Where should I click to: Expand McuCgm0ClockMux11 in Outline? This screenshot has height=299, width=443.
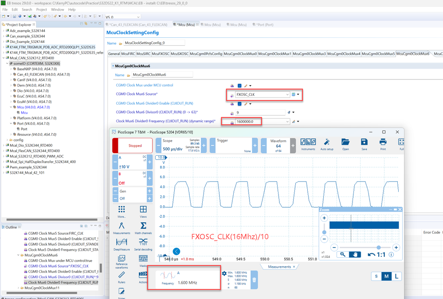[x=19, y=288]
